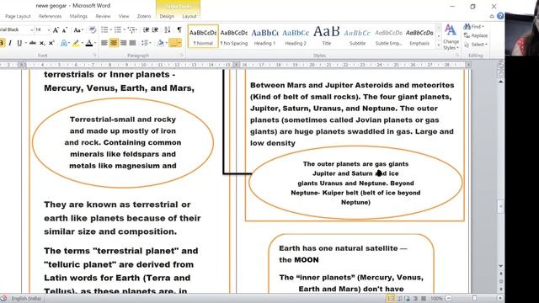This screenshot has height=303, width=539.
Task: Toggle Show/Hide paragraph marks
Action: click(x=179, y=30)
